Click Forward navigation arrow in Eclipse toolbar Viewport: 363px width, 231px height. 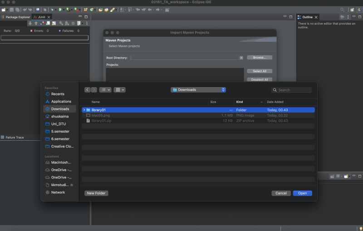(157, 10)
